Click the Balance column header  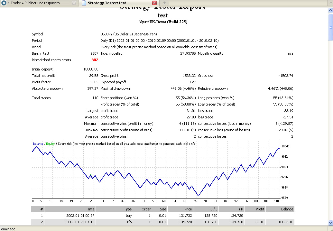click(287, 209)
